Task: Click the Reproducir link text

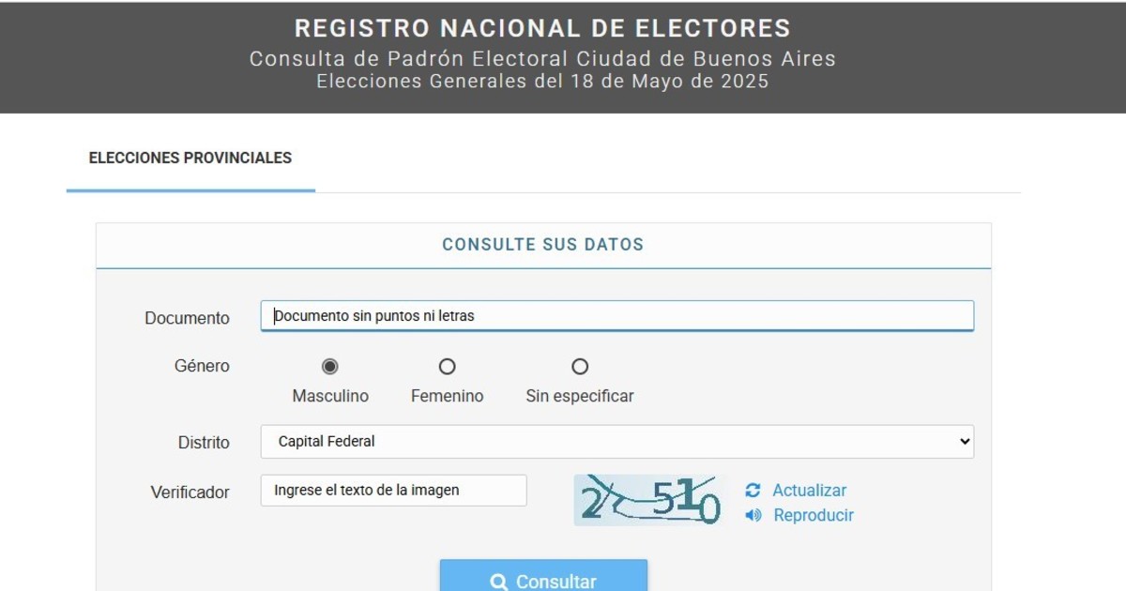Action: click(x=814, y=515)
